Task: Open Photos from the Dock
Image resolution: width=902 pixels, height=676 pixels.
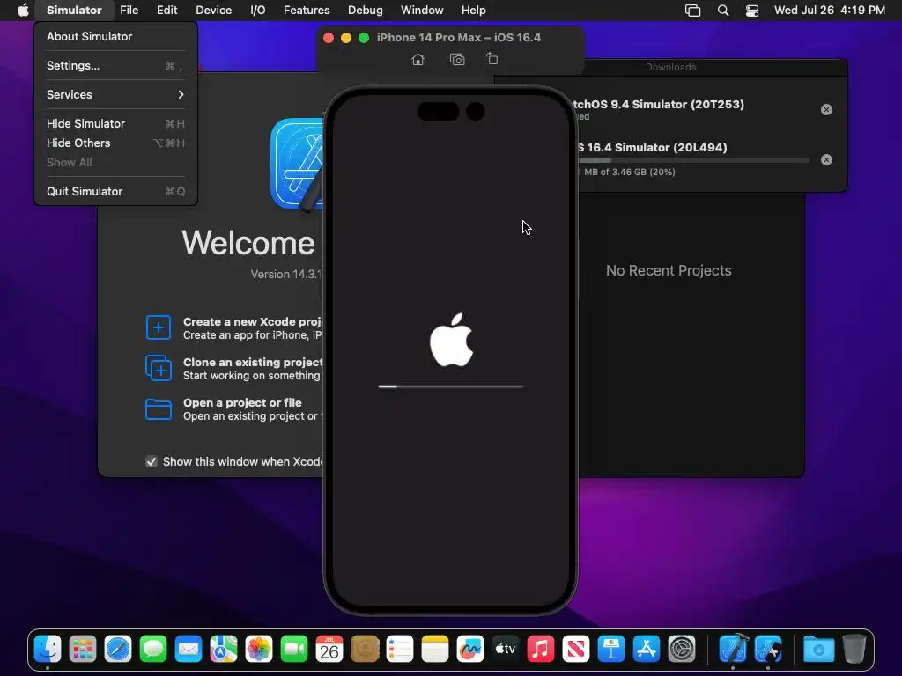Action: tap(259, 650)
